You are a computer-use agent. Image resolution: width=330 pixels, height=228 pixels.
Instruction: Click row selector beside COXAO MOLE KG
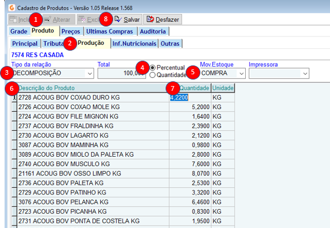click(14, 107)
